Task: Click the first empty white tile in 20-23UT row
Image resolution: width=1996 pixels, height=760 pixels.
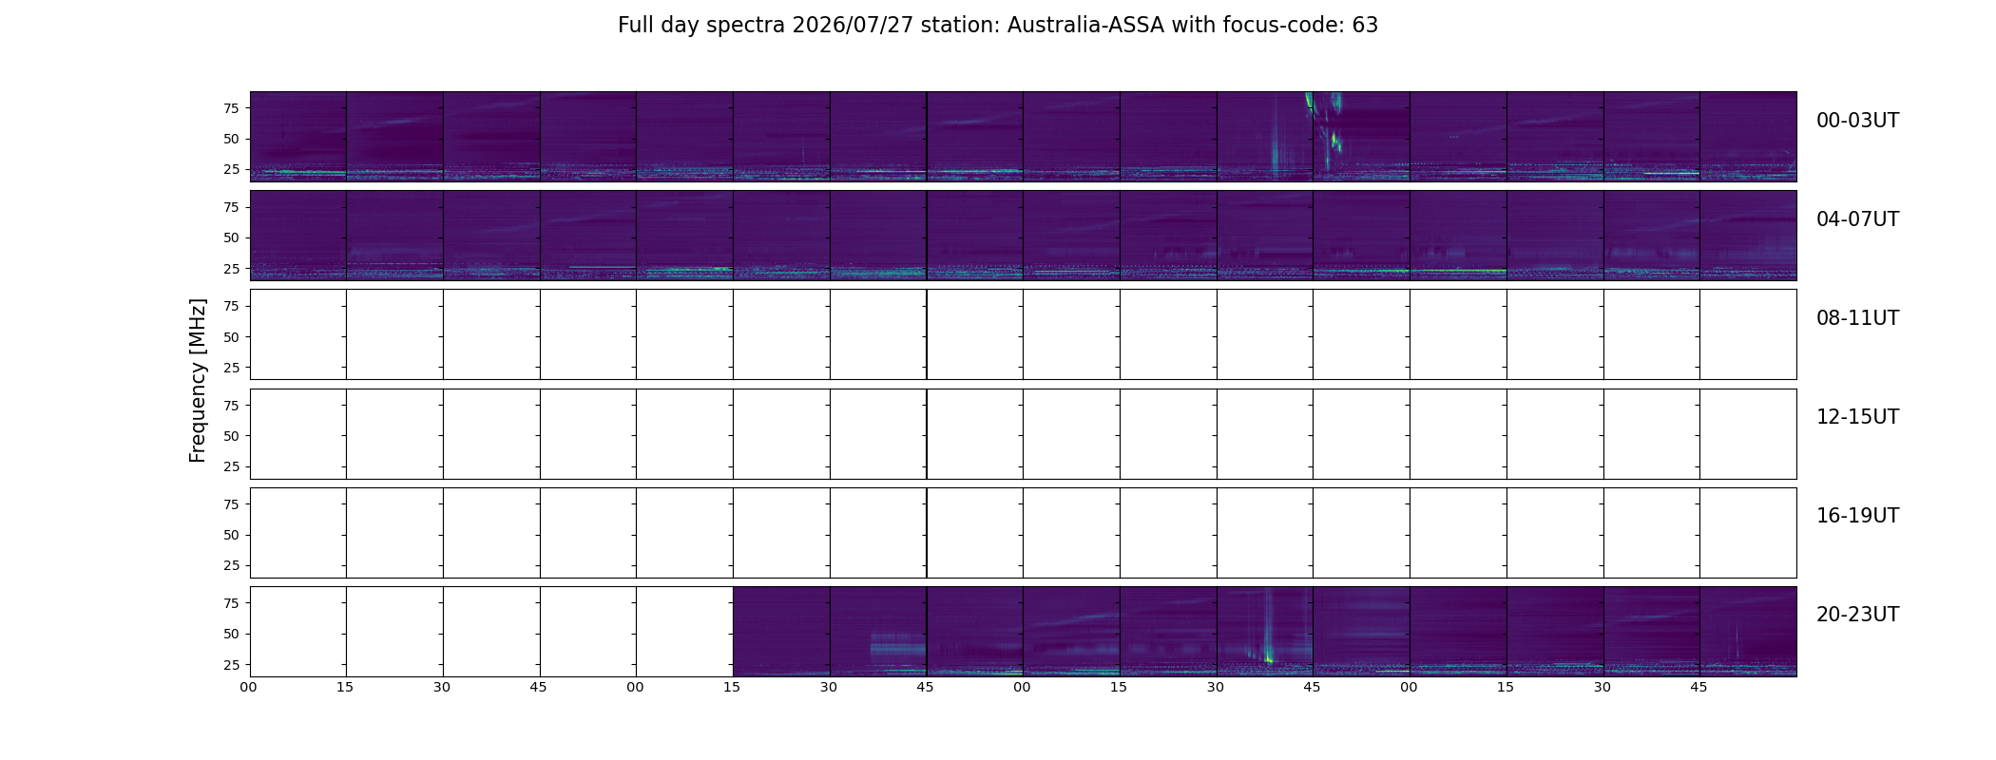Action: tap(298, 632)
